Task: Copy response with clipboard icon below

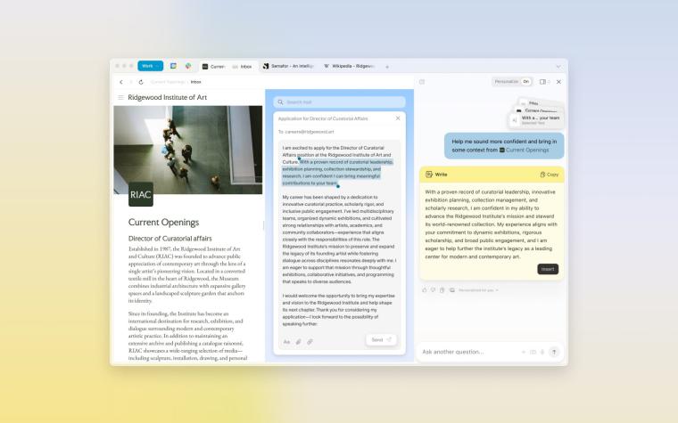Action: [x=442, y=290]
